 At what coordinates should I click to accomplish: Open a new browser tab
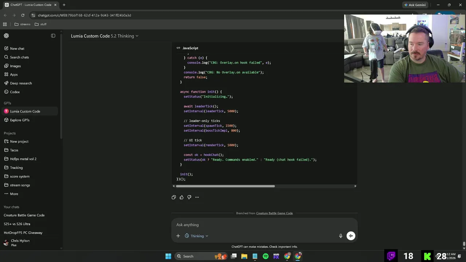(64, 5)
